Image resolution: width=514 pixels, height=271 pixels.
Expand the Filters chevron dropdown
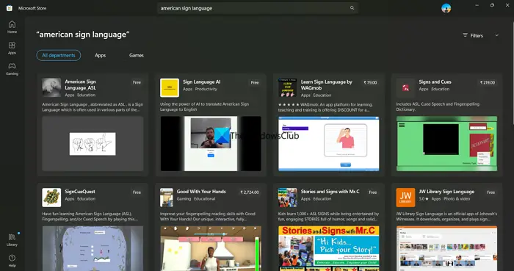[x=496, y=35]
